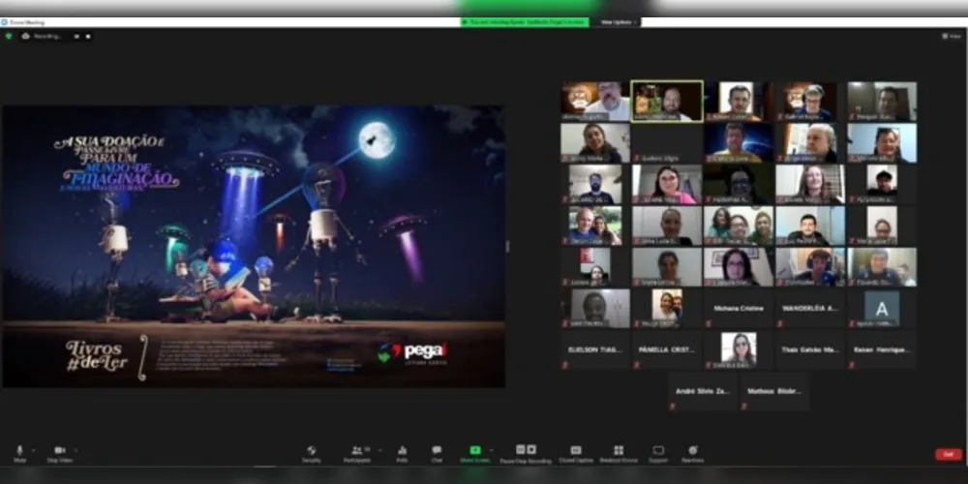
Task: Open the View Options dropdown
Action: coord(616,22)
